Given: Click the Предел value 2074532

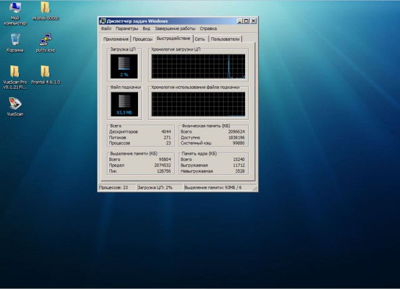Looking at the screenshot, I should pos(162,165).
